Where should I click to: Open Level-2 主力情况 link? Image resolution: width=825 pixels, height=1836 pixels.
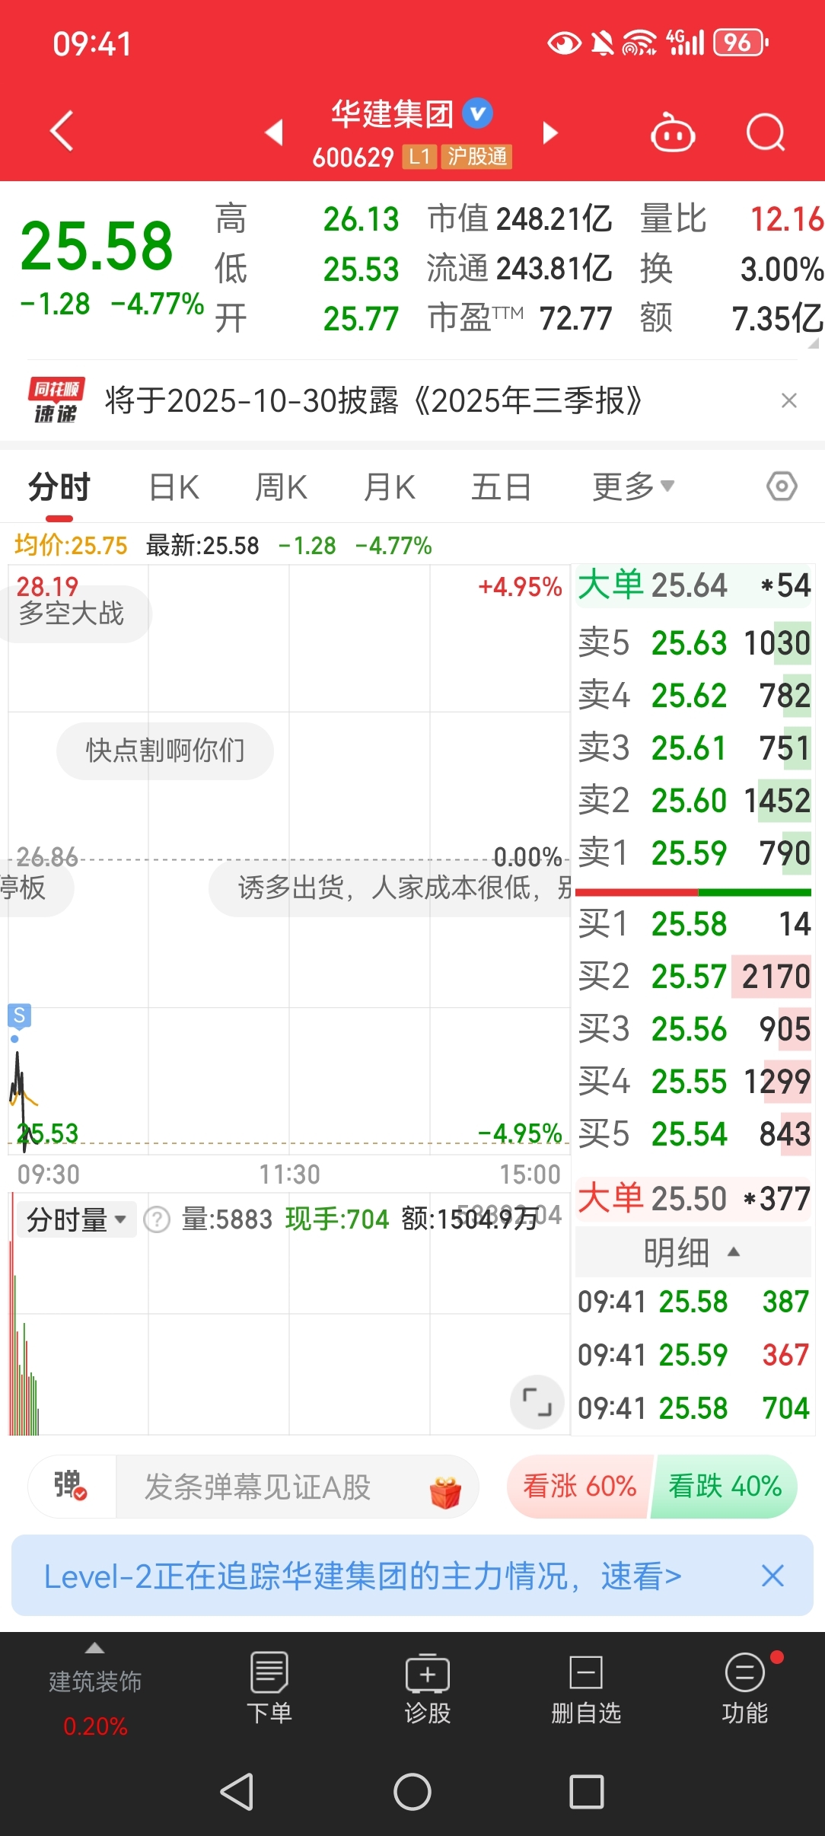coord(362,1576)
